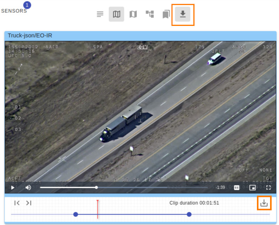Click the video progress slider knob
Screen dimensions: 279x225
coord(96,187)
